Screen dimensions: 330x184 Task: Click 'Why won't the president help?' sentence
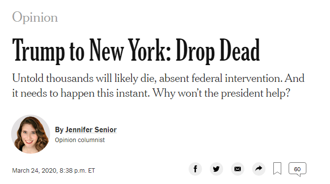tap(222, 93)
